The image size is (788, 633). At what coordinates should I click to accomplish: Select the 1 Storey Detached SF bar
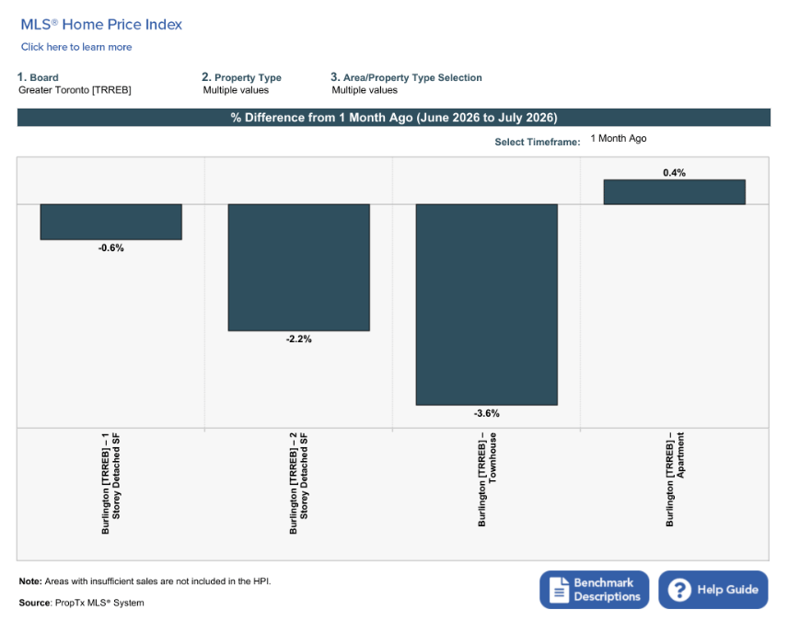(111, 222)
